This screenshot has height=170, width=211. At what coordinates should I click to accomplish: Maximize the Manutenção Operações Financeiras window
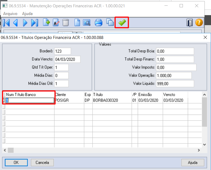pyautogui.click(x=181, y=6)
